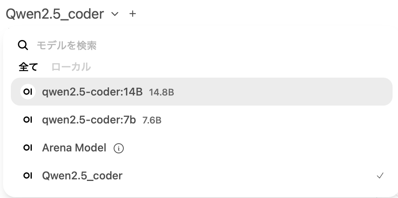Click the Ollama icon beside qwen2.5-coder:14B

tap(28, 92)
